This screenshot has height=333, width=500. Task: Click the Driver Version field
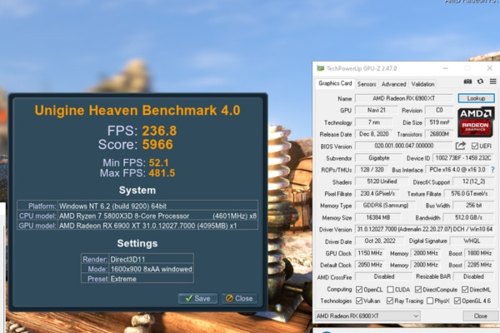pyautogui.click(x=424, y=229)
